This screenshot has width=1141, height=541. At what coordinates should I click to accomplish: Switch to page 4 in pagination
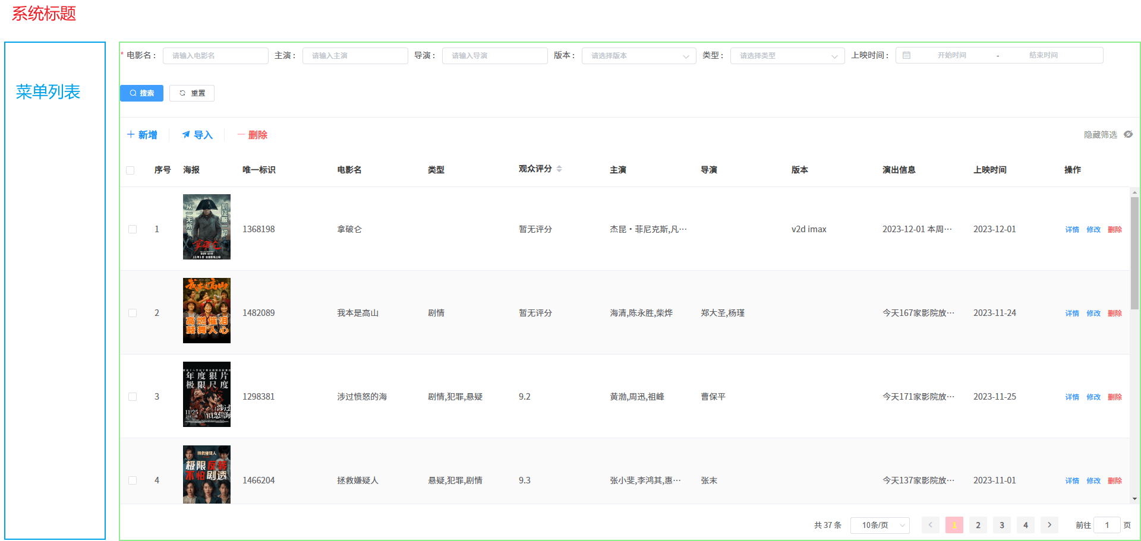1026,525
